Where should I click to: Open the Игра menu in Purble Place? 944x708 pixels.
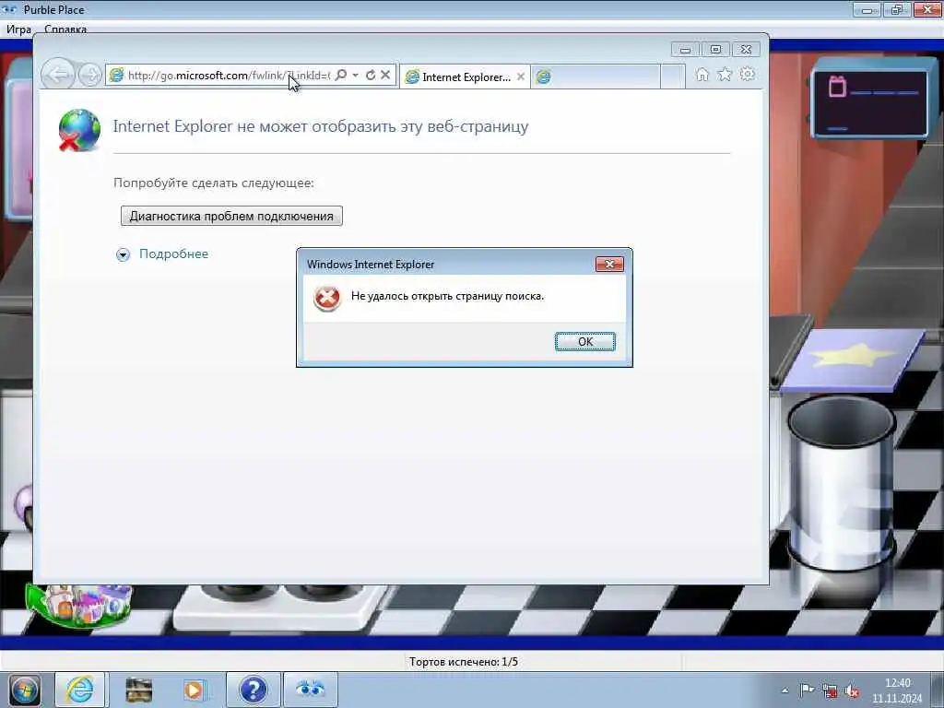point(18,29)
